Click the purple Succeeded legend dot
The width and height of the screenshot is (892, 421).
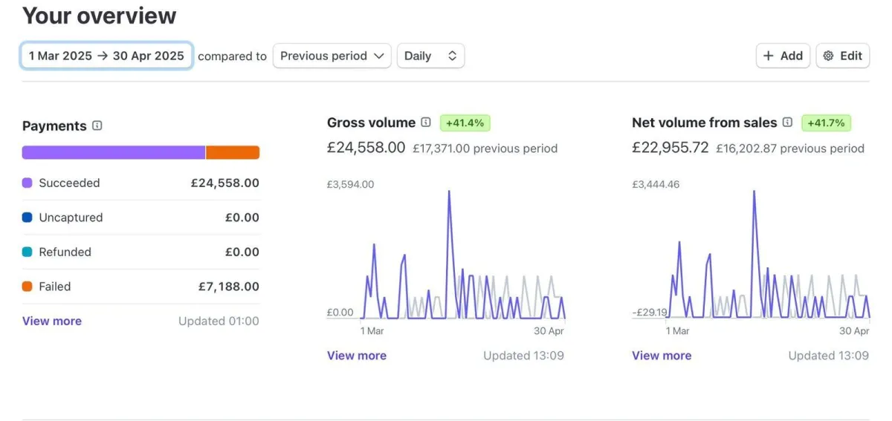tap(28, 183)
